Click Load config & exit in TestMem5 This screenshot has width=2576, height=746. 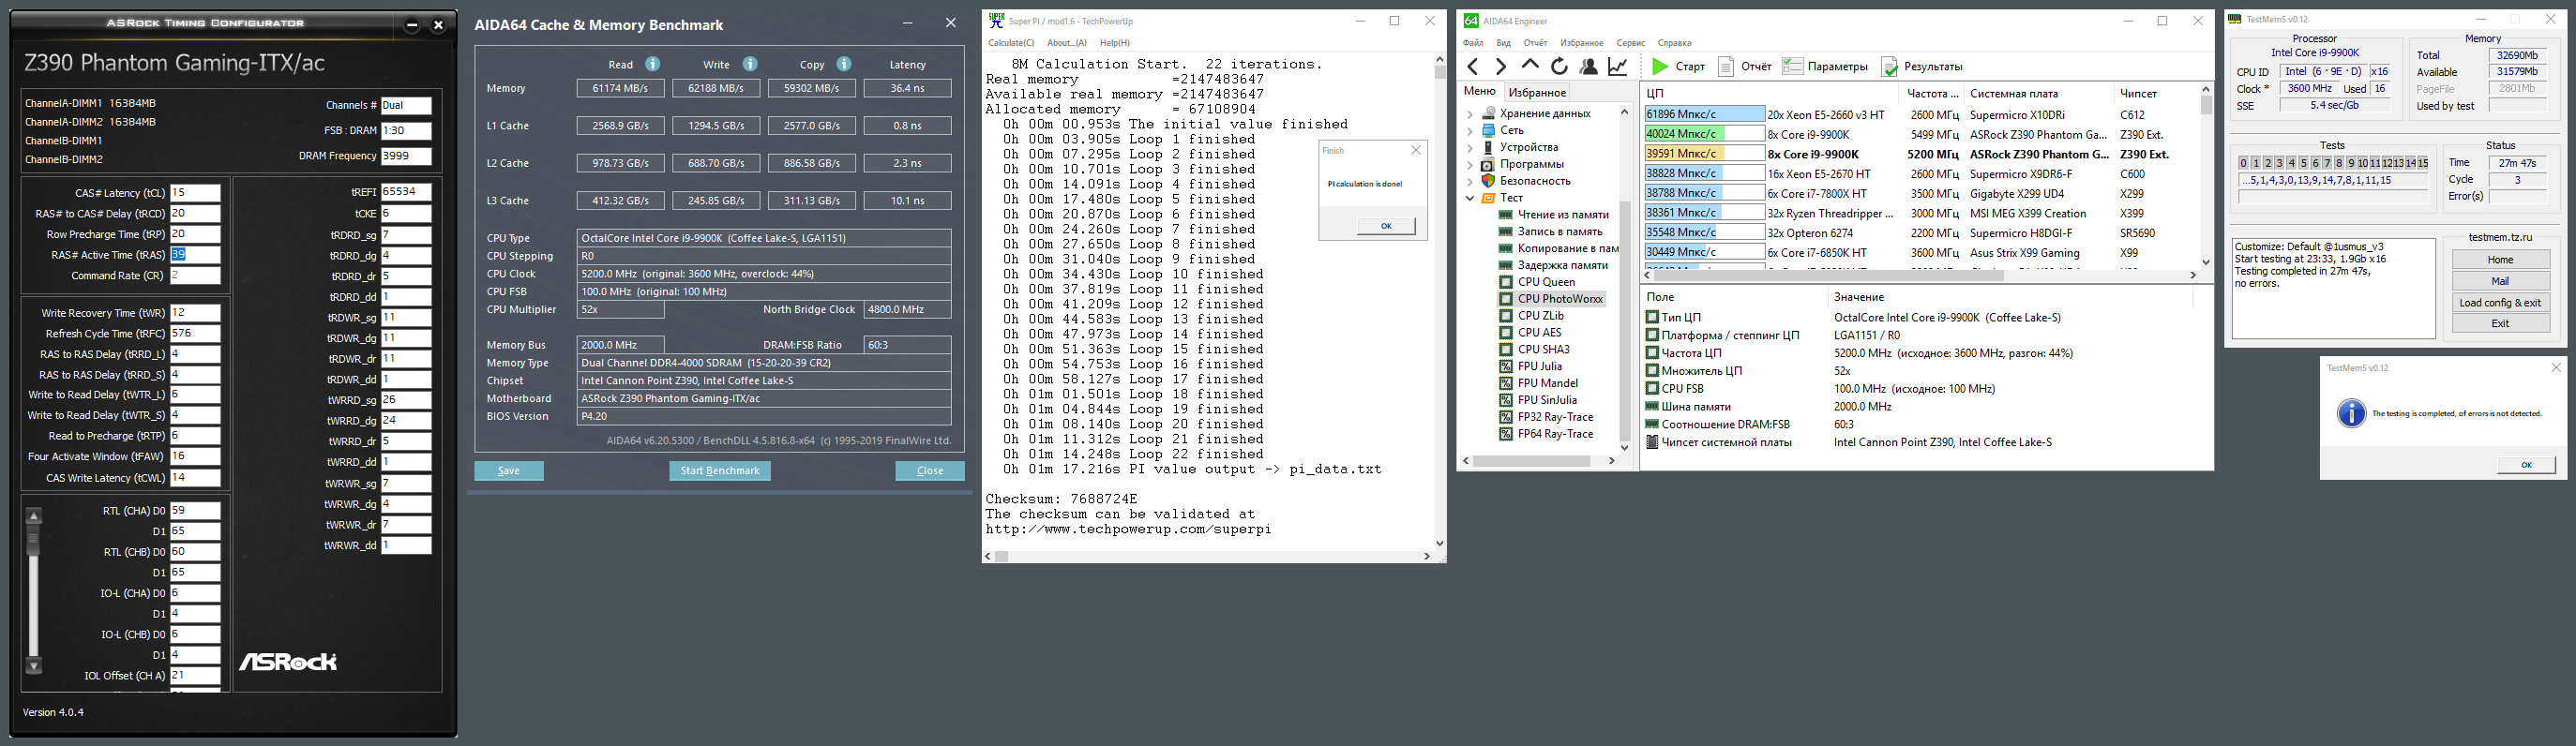pyautogui.click(x=2500, y=303)
